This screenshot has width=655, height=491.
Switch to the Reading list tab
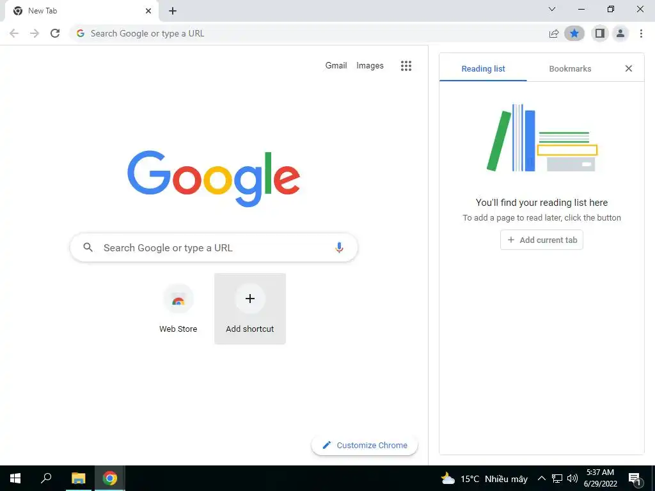(x=484, y=68)
